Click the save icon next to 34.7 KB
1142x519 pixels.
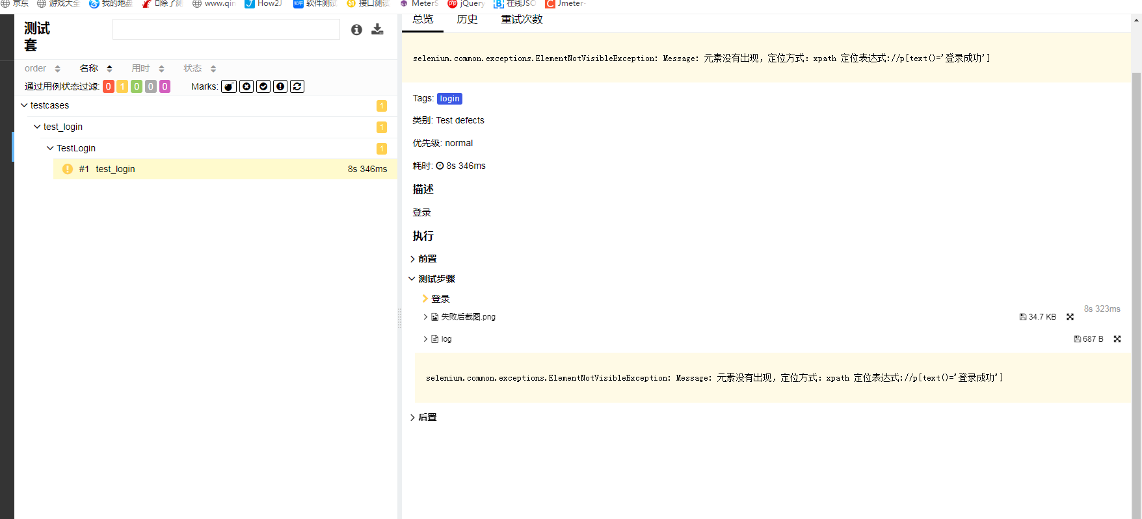pos(1023,317)
